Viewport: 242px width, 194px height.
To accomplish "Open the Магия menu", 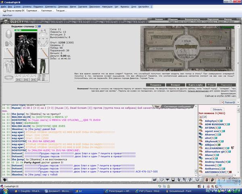I will tap(73, 6).
